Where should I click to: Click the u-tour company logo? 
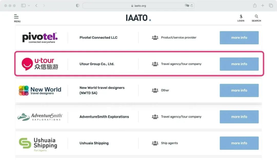pyautogui.click(x=40, y=64)
